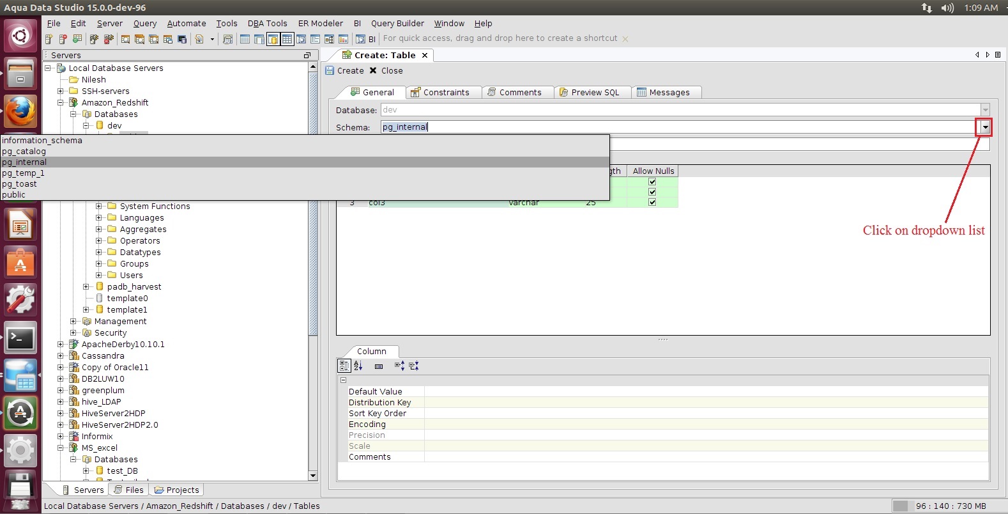Screen dimensions: 1008x514
Task: Switch Column properties to categorized view
Action: [344, 366]
